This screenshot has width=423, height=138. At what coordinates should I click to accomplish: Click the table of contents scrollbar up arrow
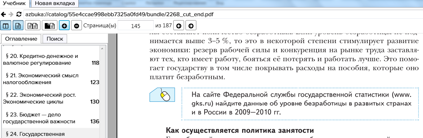point(102,49)
